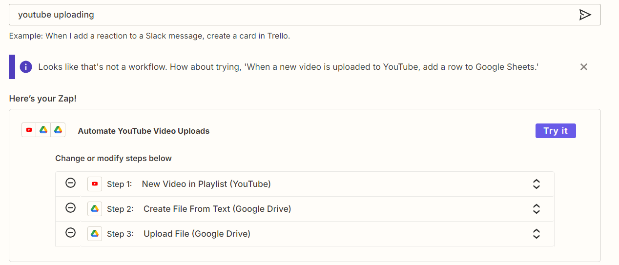This screenshot has width=619, height=265.
Task: Remove Step 2 with its minus icon
Action: 70,208
